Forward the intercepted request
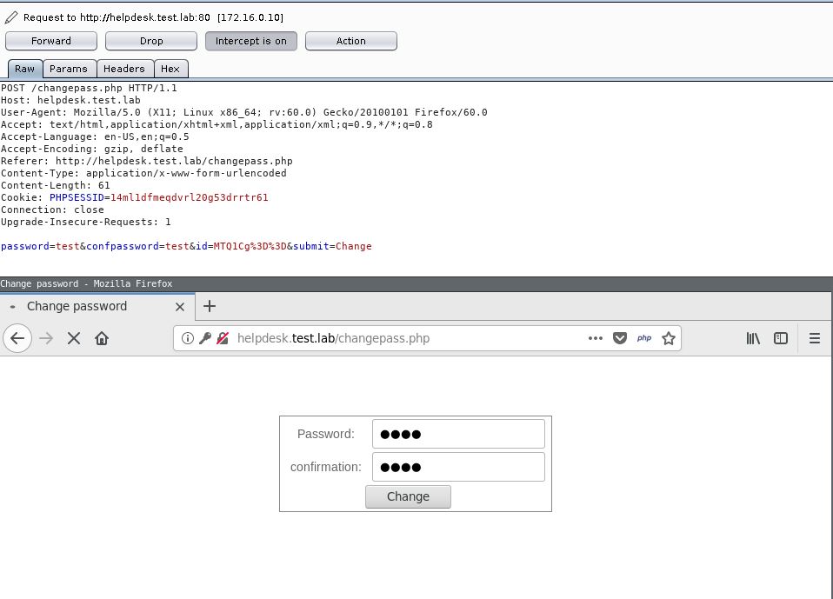 (51, 41)
